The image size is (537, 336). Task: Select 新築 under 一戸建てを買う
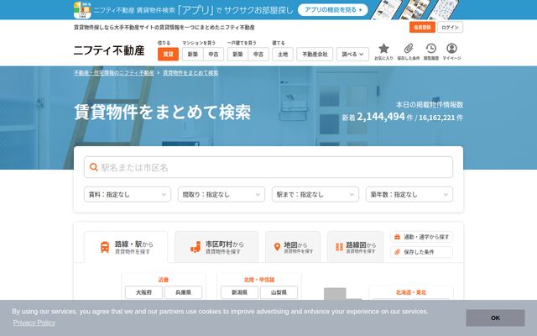coord(237,54)
